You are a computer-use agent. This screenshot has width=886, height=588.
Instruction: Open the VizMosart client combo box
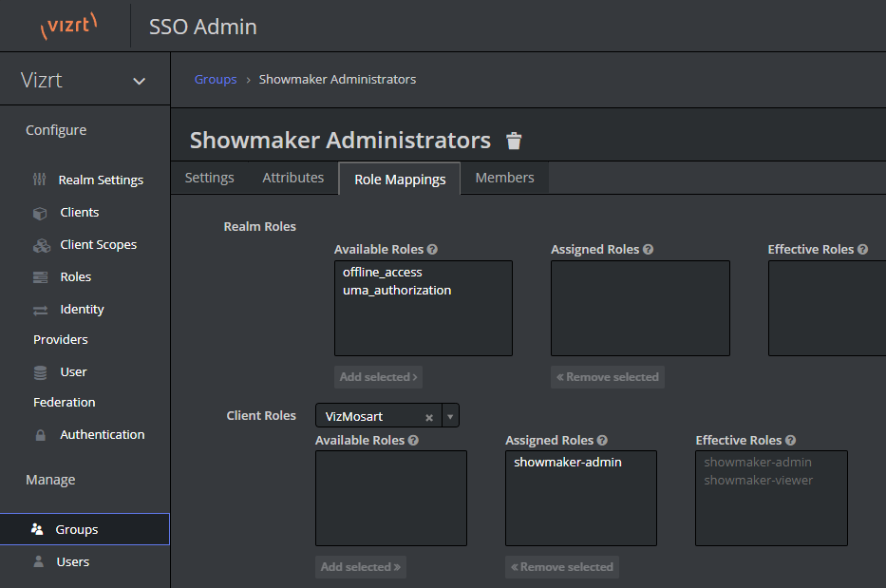point(387,415)
